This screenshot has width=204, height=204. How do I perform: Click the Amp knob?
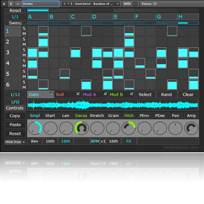[x=191, y=128]
